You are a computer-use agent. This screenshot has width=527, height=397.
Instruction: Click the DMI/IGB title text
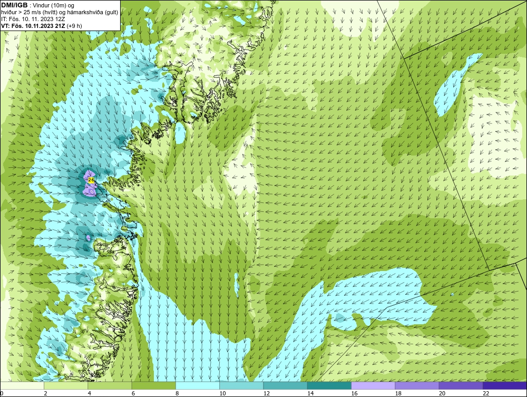point(14,5)
